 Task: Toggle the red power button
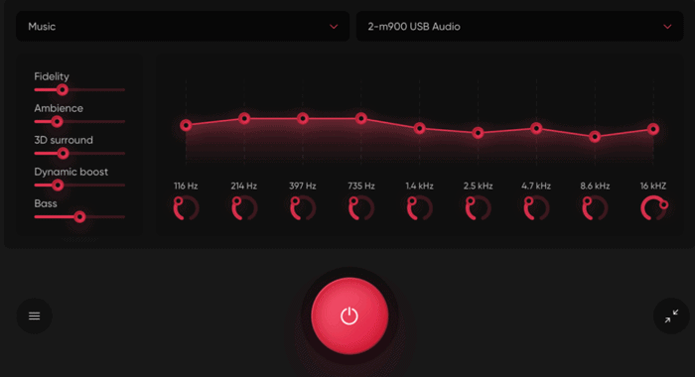[349, 315]
